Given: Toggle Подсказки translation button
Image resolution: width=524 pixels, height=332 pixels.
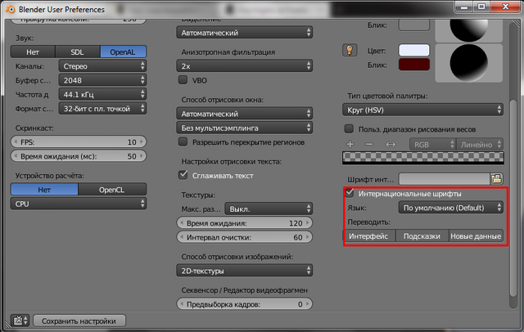Looking at the screenshot, I should pyautogui.click(x=422, y=236).
